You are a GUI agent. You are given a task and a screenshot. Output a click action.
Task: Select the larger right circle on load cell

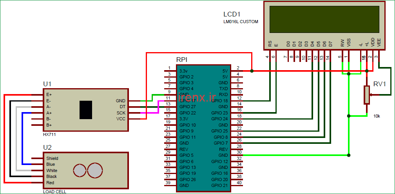pyautogui.click(x=95, y=170)
